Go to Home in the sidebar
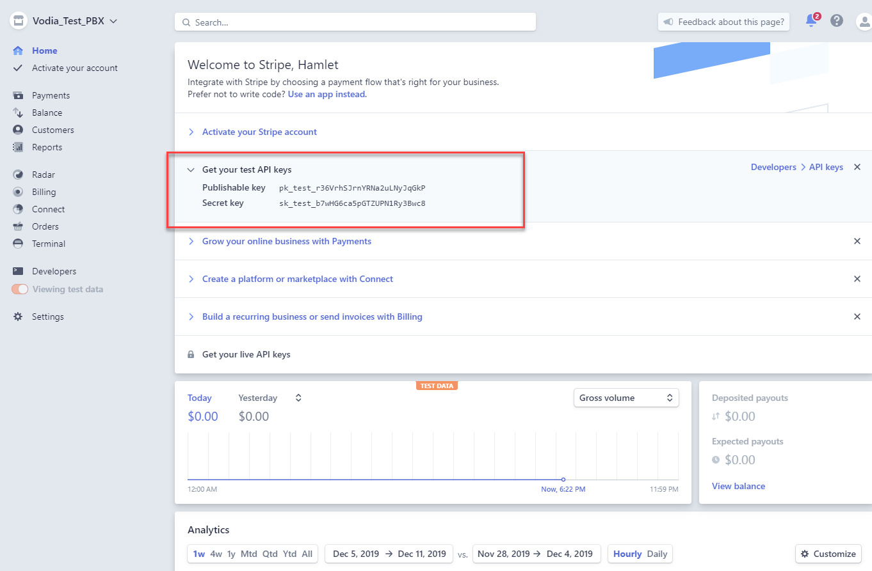 [45, 51]
